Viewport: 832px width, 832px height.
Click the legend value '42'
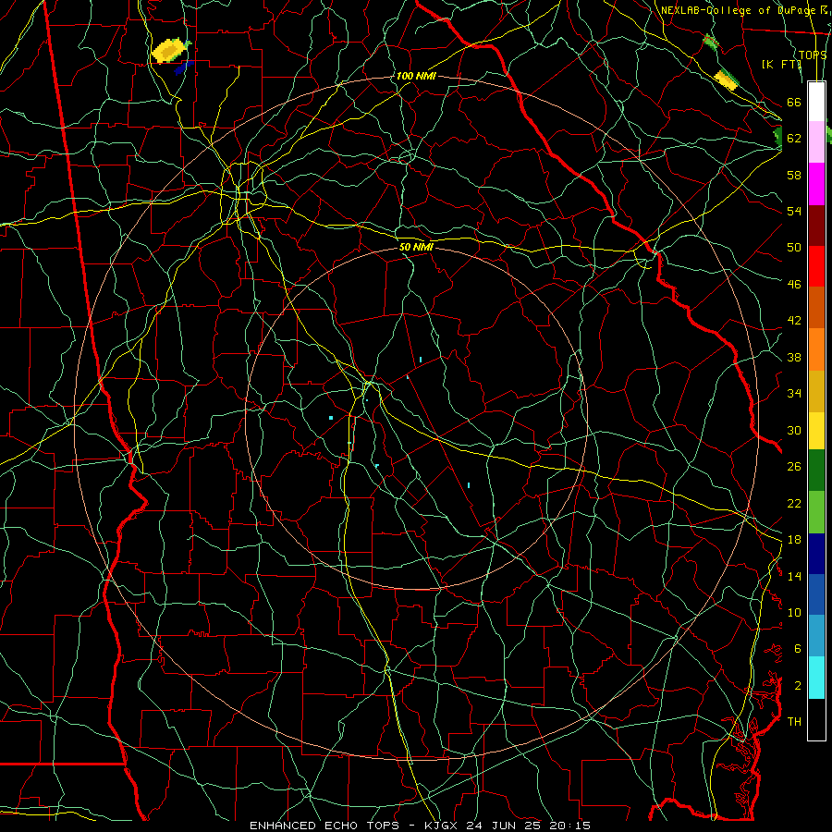[x=794, y=321]
